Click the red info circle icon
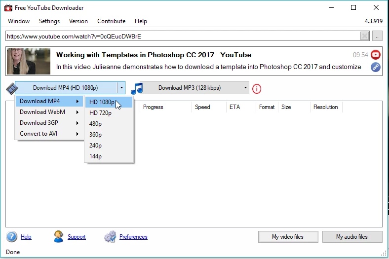The height and width of the screenshot is (259, 389). (257, 89)
